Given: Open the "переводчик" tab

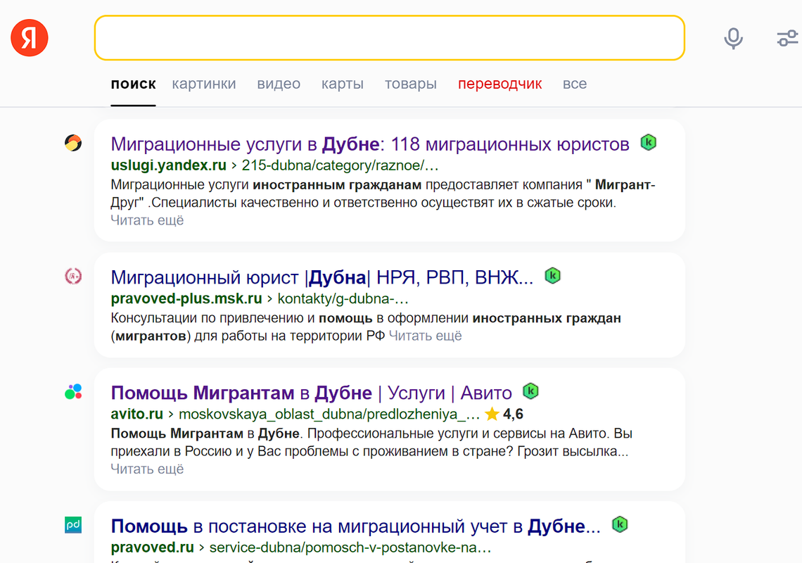Looking at the screenshot, I should [499, 84].
